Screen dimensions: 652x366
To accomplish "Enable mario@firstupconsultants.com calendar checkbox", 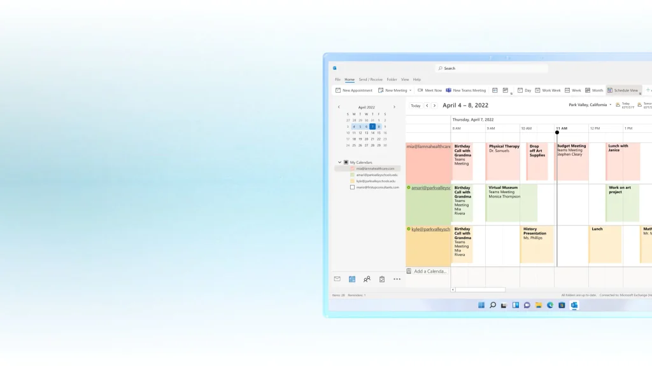I will (x=352, y=187).
